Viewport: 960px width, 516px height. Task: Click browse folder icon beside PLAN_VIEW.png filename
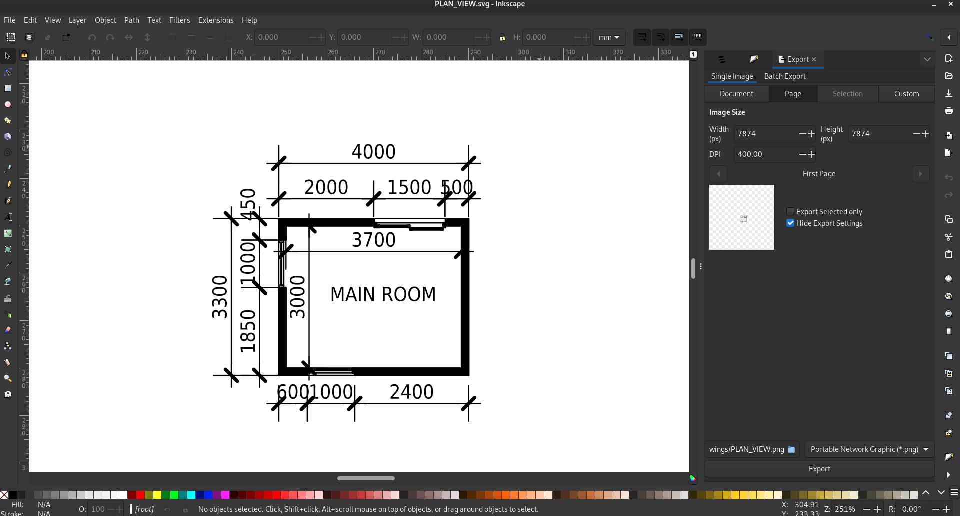coord(791,449)
